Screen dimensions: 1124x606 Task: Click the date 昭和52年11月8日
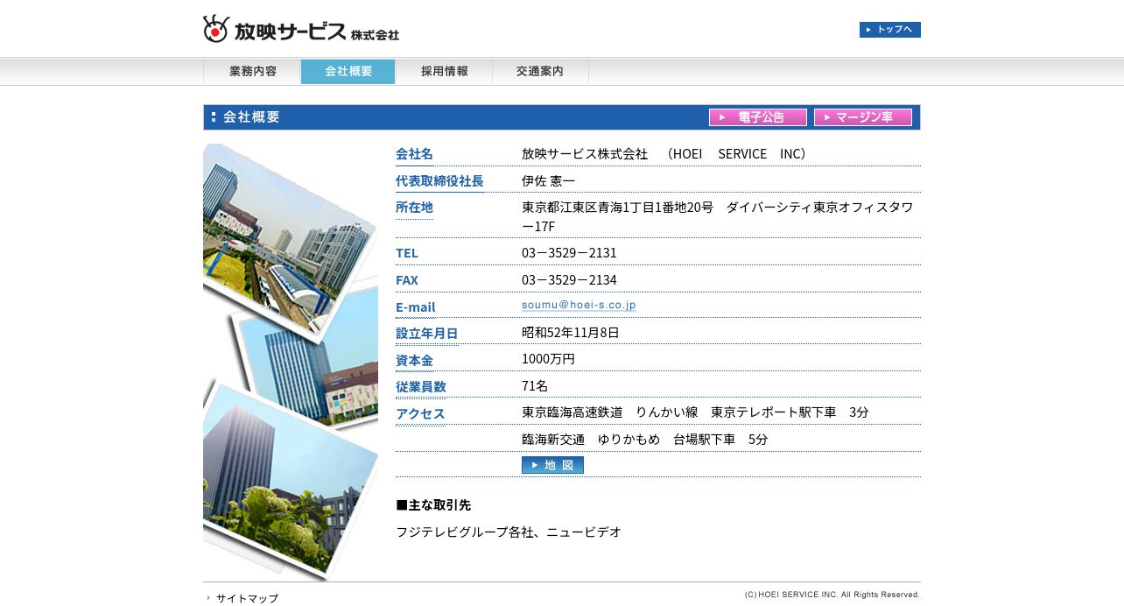(571, 333)
